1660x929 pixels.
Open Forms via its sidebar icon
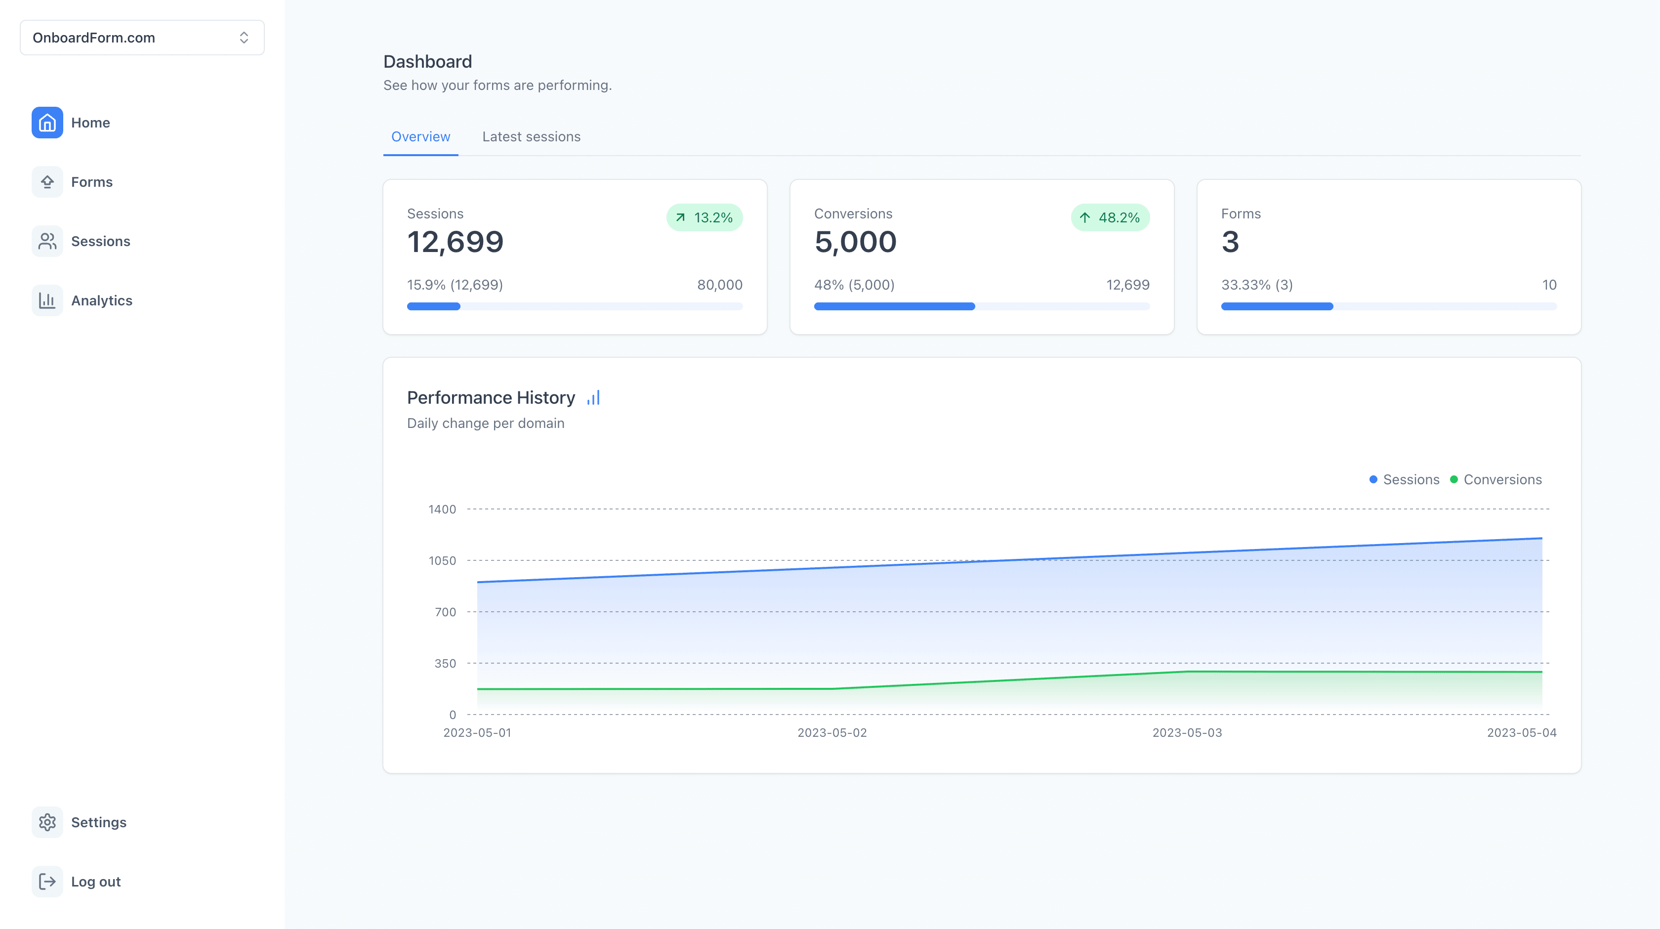[x=47, y=182]
